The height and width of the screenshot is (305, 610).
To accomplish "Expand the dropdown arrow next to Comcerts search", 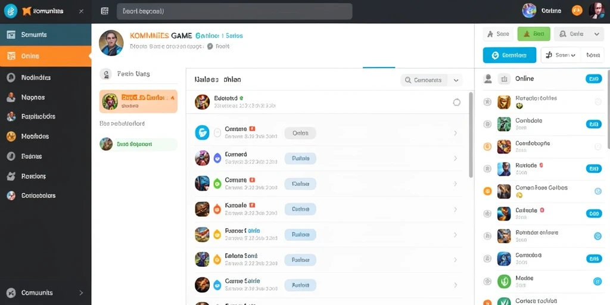I will [x=456, y=80].
